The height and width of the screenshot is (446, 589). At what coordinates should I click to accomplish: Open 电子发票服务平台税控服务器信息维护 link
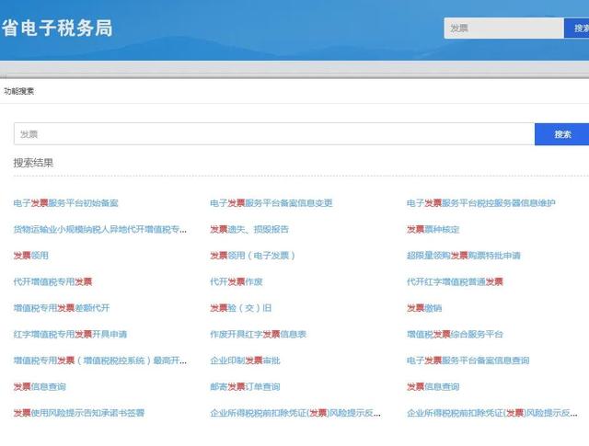click(480, 202)
